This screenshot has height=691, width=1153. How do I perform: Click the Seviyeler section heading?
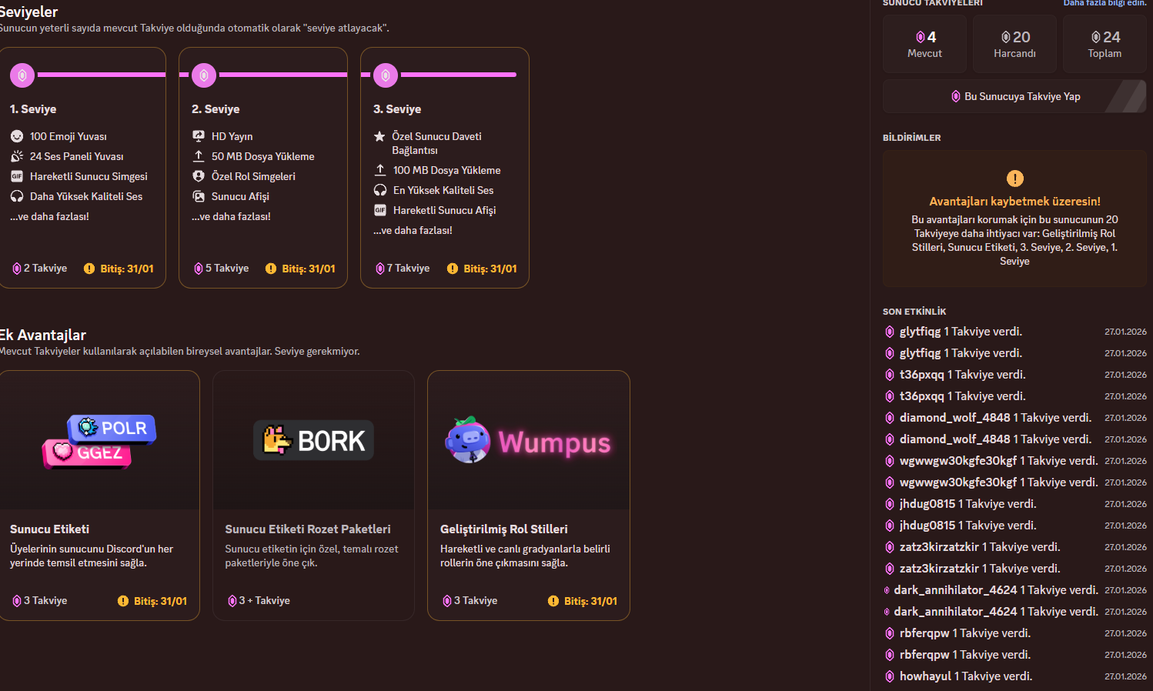point(28,12)
